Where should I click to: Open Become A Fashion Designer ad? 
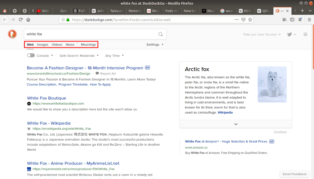85,68
